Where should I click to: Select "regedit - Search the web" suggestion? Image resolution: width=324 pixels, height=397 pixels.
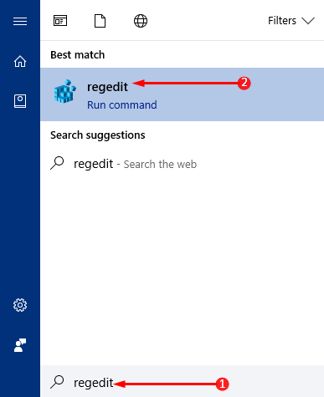[x=182, y=164]
